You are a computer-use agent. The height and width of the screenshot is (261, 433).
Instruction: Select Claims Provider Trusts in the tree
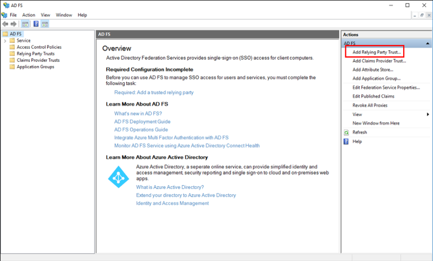(x=38, y=60)
